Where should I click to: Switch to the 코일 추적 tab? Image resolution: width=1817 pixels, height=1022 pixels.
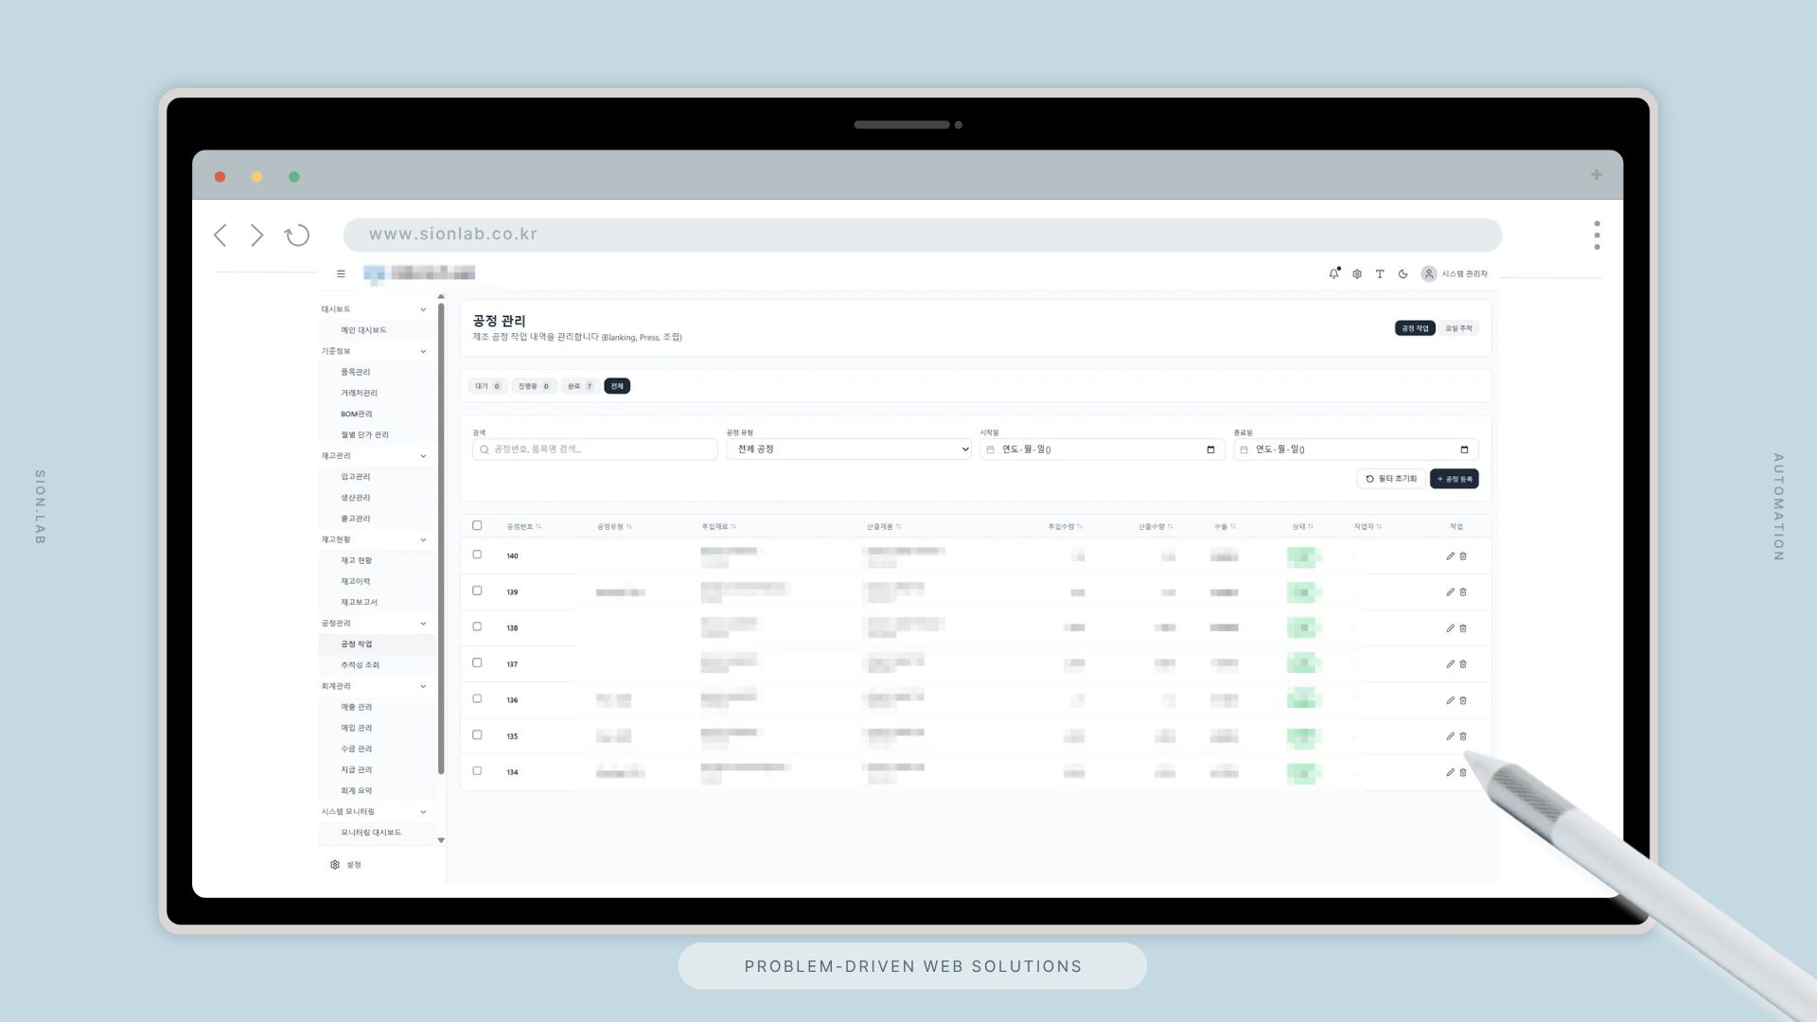tap(1458, 328)
